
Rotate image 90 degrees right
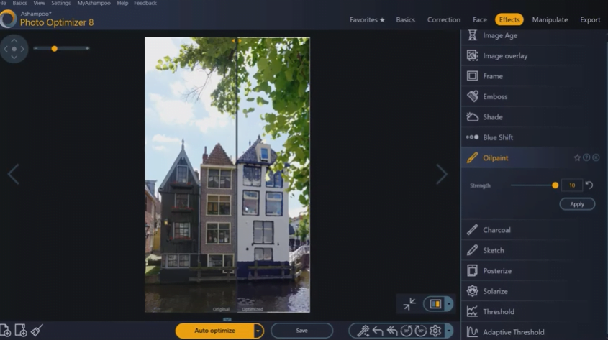(x=421, y=331)
